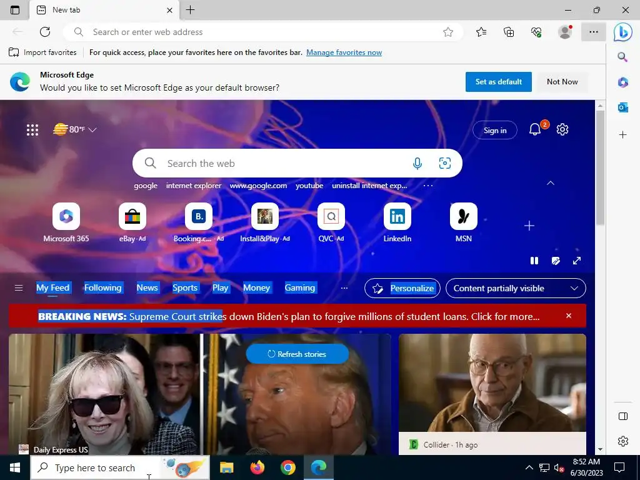Image resolution: width=640 pixels, height=480 pixels.
Task: Expand the background to full view
Action: (x=577, y=261)
